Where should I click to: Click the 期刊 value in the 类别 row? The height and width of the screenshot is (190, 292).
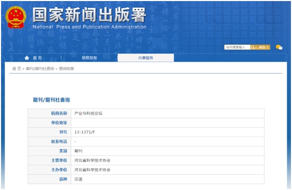78,151
